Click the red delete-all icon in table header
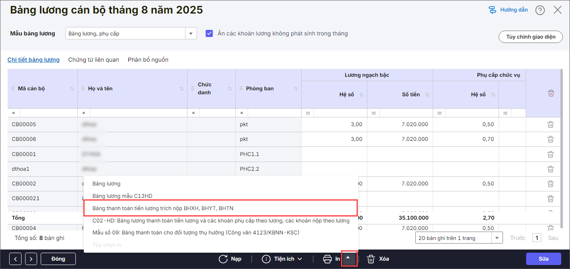The width and height of the screenshot is (570, 269). pos(551,93)
